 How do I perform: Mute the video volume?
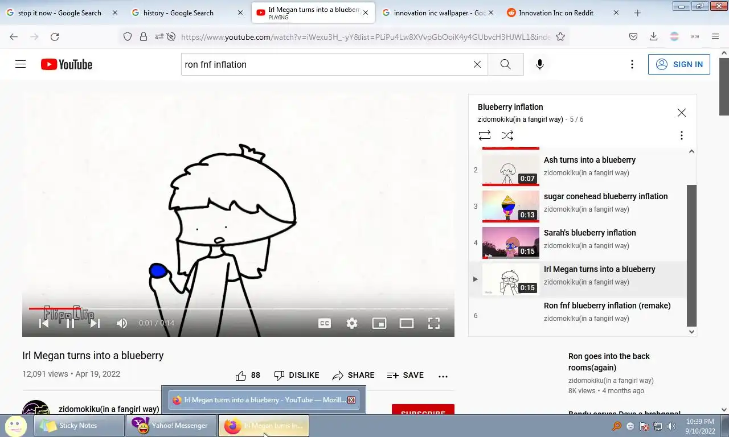[x=121, y=323]
